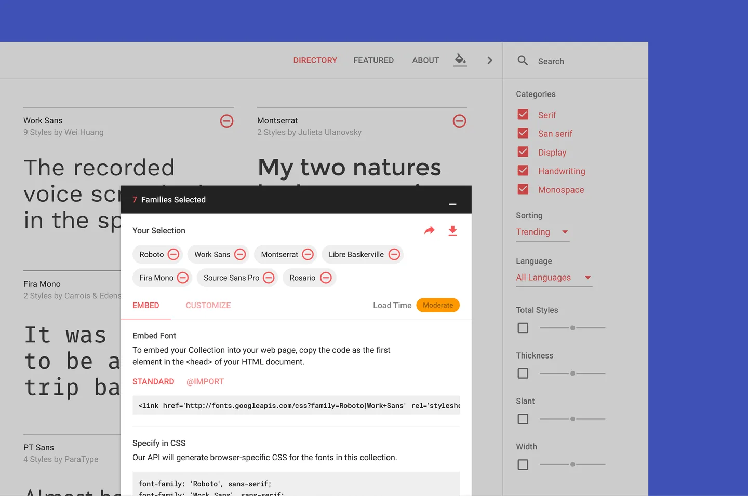This screenshot has width=748, height=496.
Task: Click "2 Styles by Julieta Ulanovsky" text
Action: [x=309, y=132]
